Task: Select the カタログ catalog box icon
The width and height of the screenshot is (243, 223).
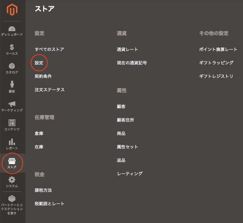Action: coord(12,66)
